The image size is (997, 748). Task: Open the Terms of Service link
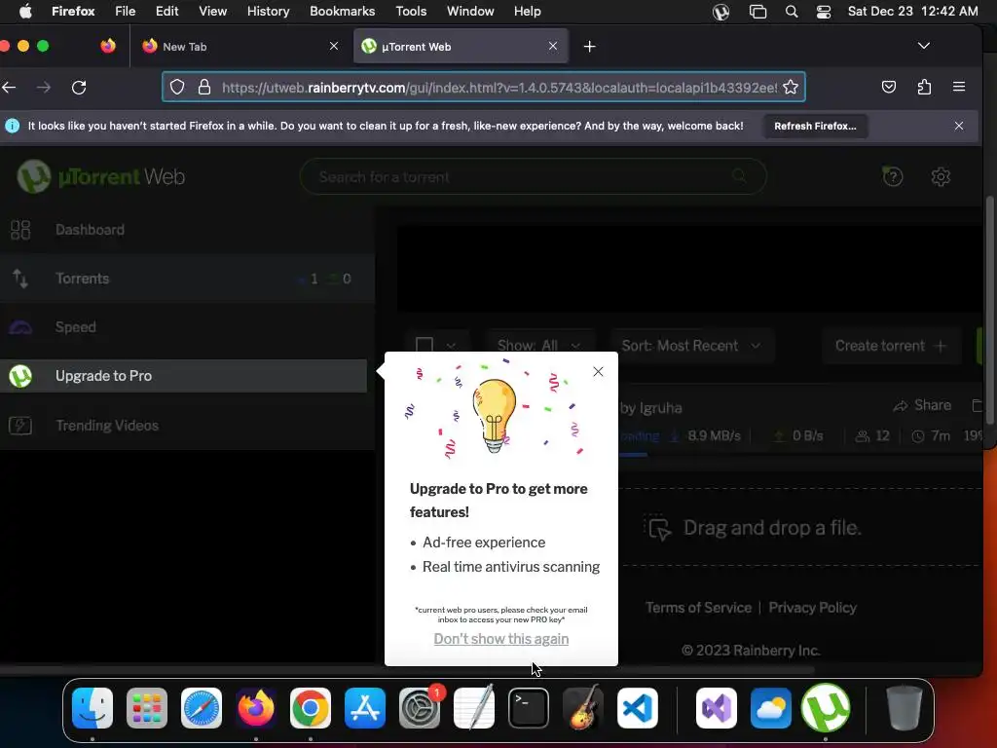(x=698, y=608)
